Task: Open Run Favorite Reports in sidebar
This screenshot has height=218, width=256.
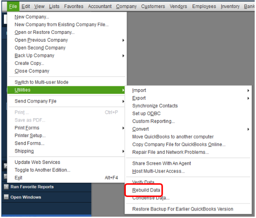Action: (x=32, y=187)
